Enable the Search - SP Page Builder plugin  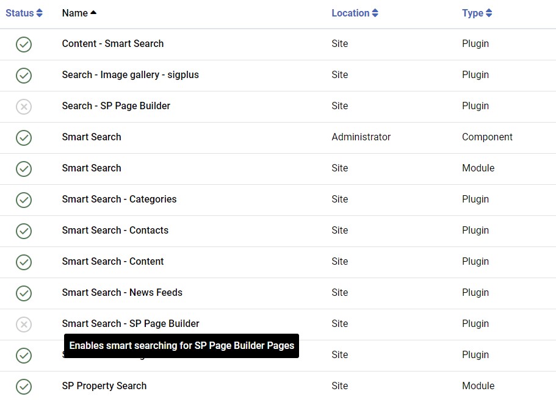tap(24, 106)
